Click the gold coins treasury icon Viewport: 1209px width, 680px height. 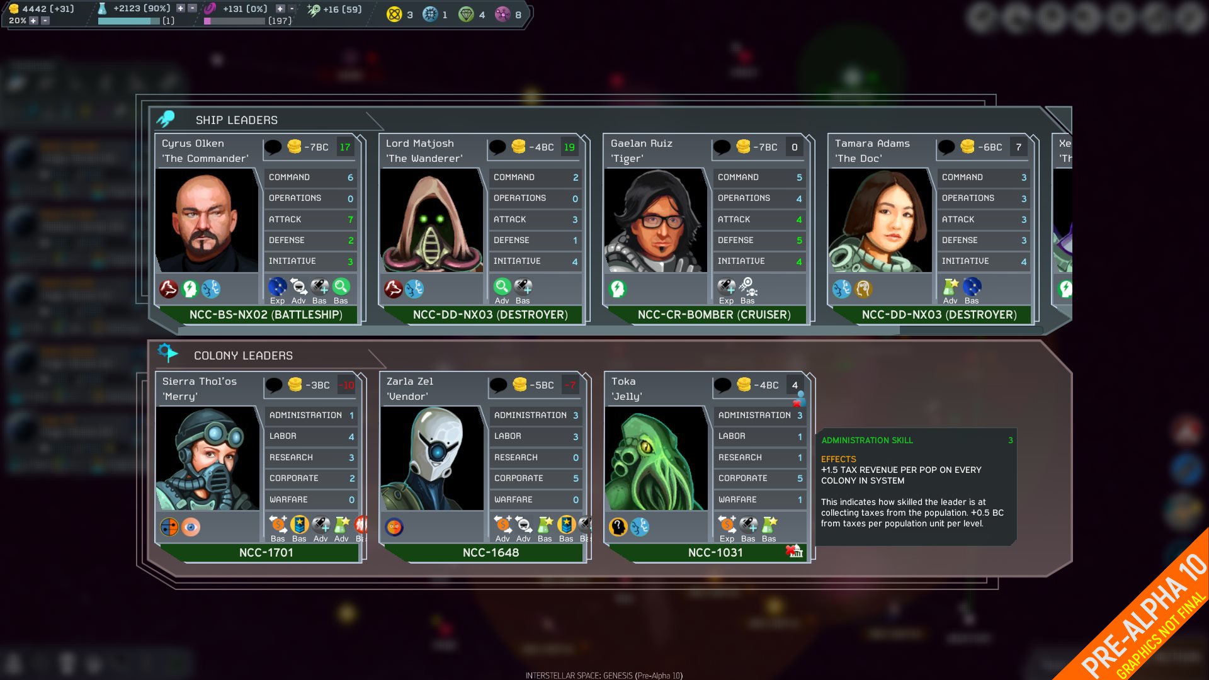click(14, 9)
